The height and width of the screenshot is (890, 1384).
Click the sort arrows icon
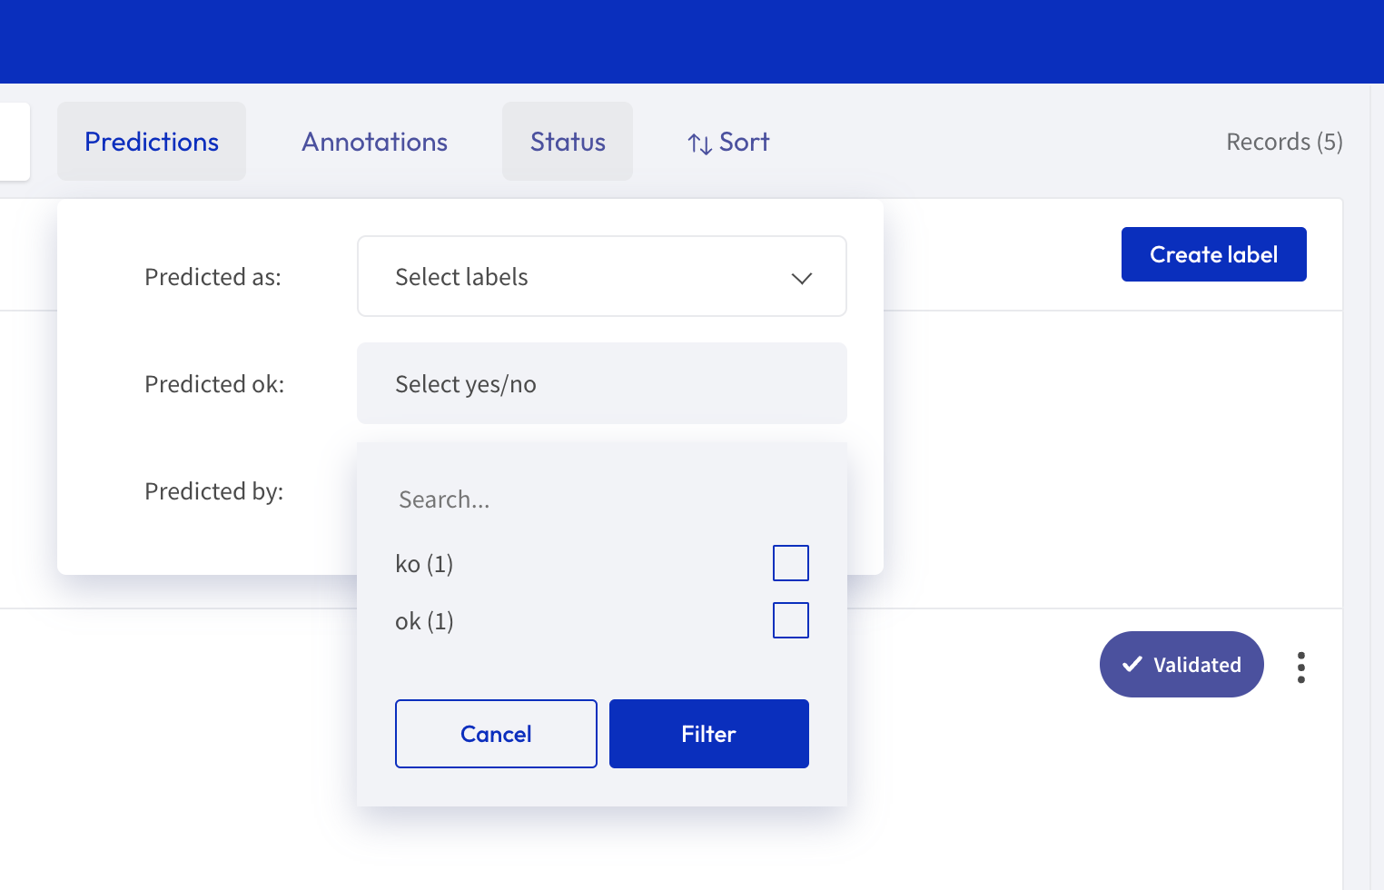(699, 143)
